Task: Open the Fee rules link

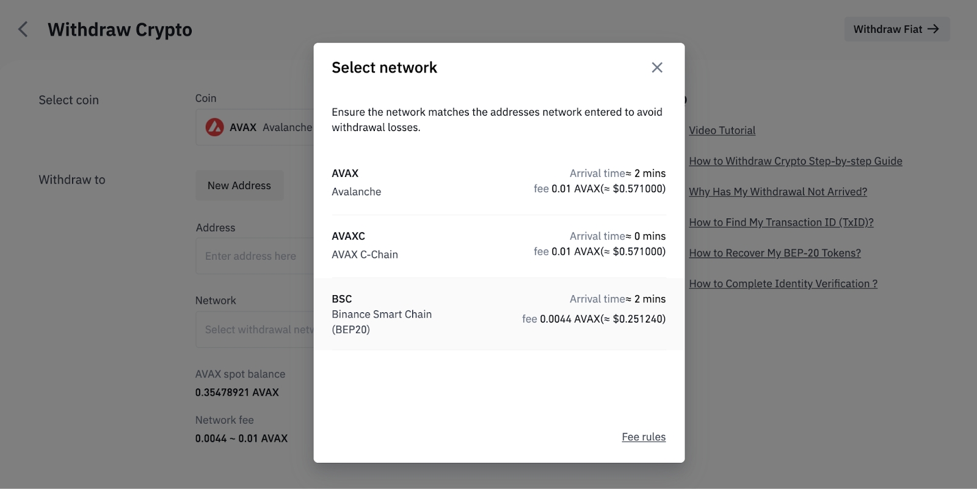Action: tap(644, 437)
